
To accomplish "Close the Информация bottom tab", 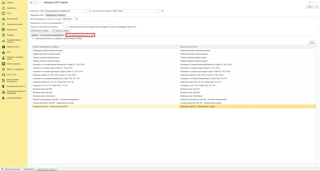I will coord(35,169).
